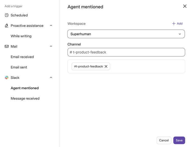Choose the Email received trigger

coord(22,57)
